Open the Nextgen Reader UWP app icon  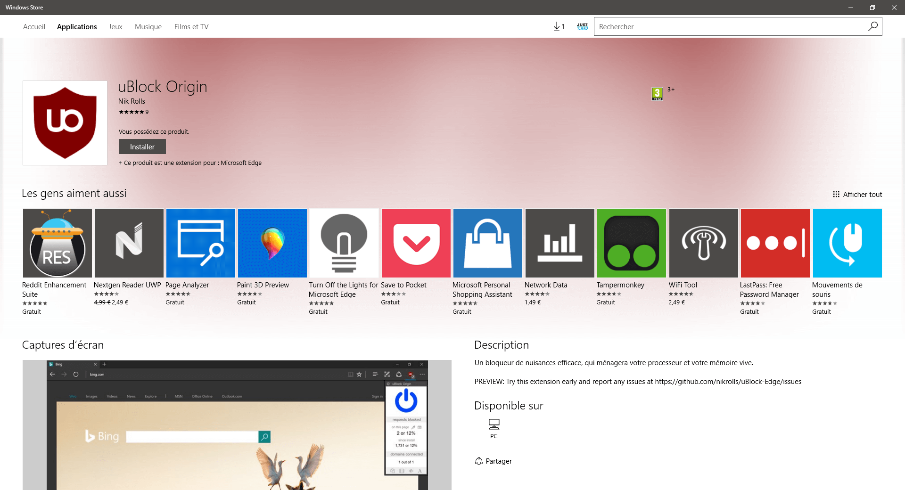(x=129, y=243)
